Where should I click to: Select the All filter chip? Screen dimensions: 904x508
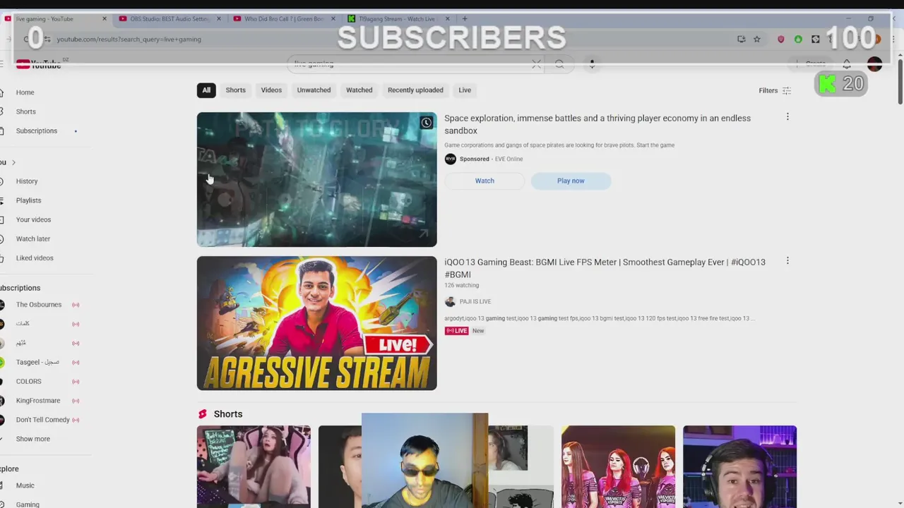point(206,90)
